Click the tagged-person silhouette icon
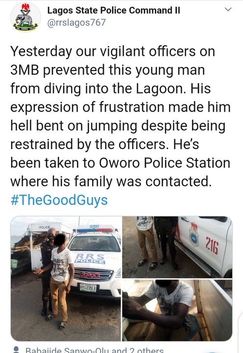Screen dimensions: 243x353 [16, 350]
